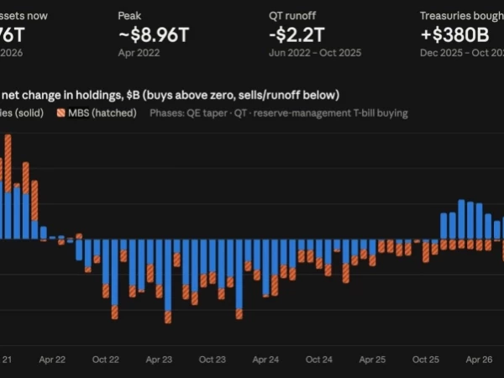Select the '-$2.2T' runoff value

click(x=297, y=34)
